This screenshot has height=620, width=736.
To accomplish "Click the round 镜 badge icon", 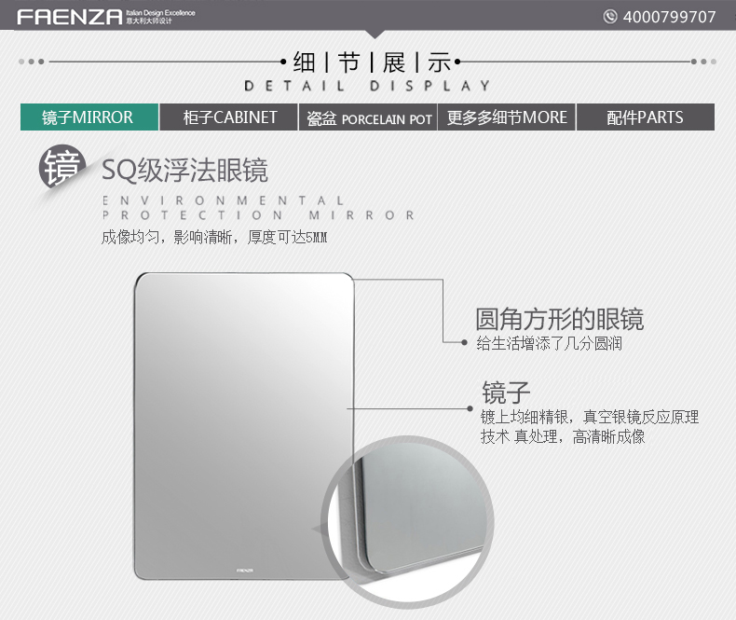I will [x=62, y=167].
